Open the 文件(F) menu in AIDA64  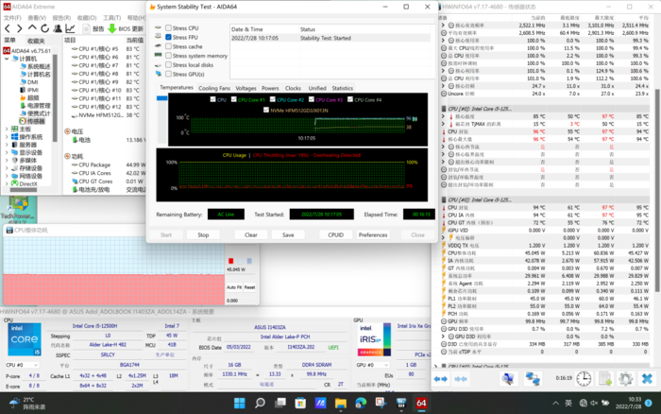(x=12, y=18)
